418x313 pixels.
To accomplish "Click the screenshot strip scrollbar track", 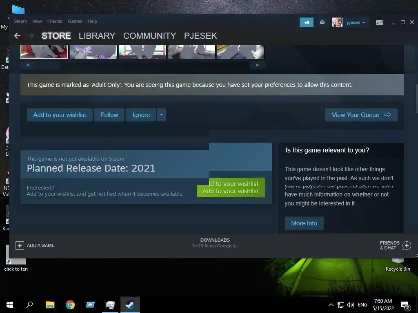I will [142, 65].
